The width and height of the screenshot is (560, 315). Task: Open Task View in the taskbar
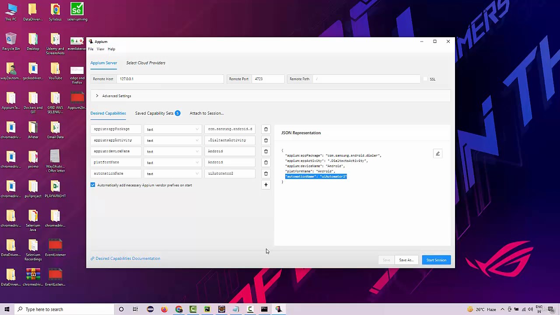click(x=135, y=309)
